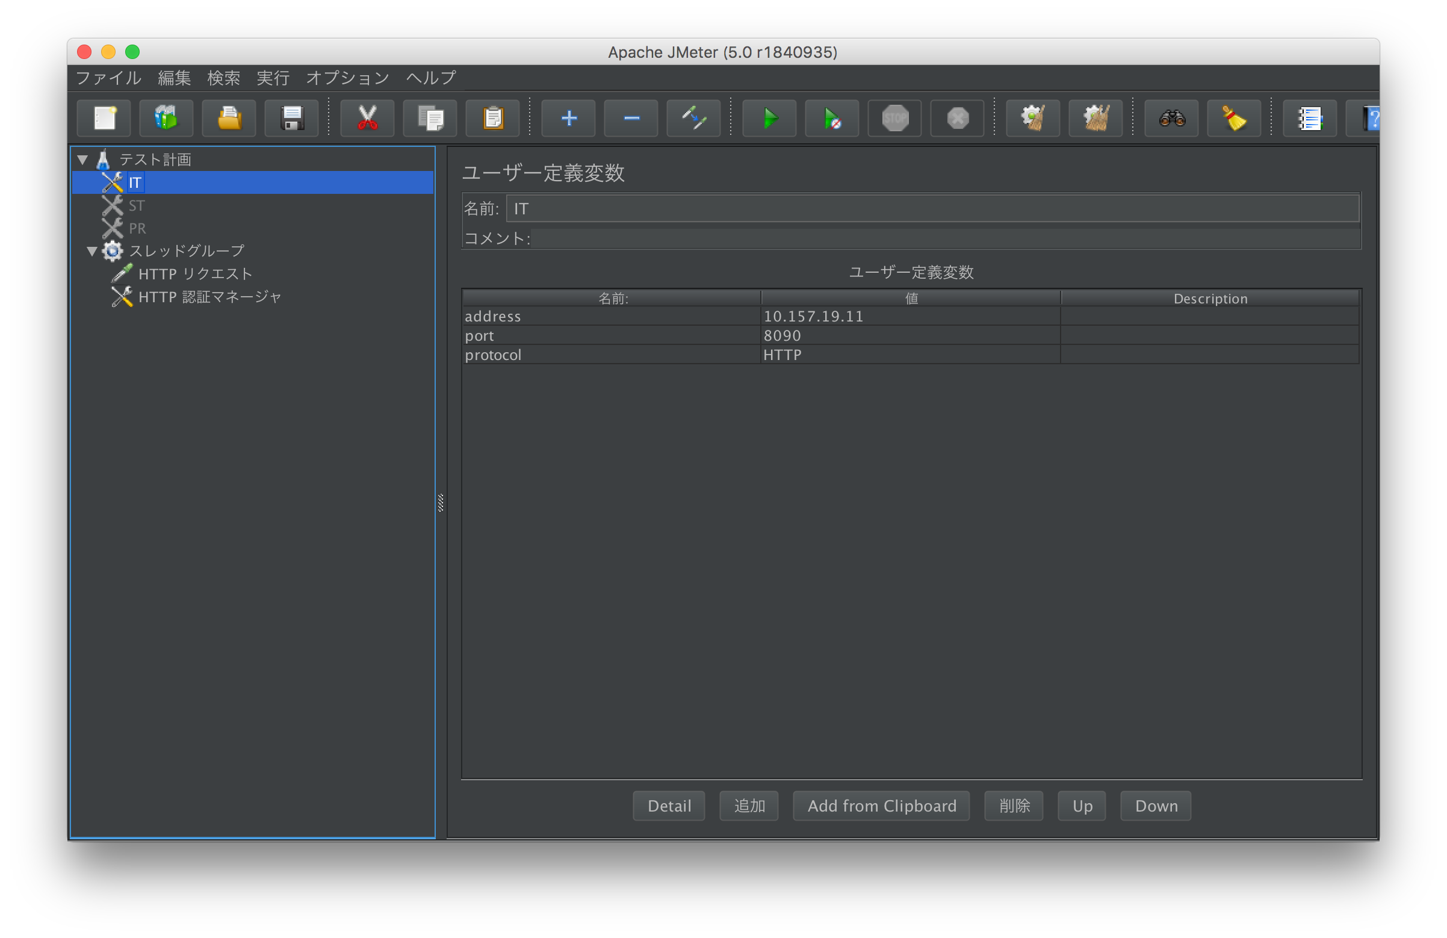The width and height of the screenshot is (1447, 938).
Task: Open the function helper dialog
Action: pyautogui.click(x=1310, y=118)
